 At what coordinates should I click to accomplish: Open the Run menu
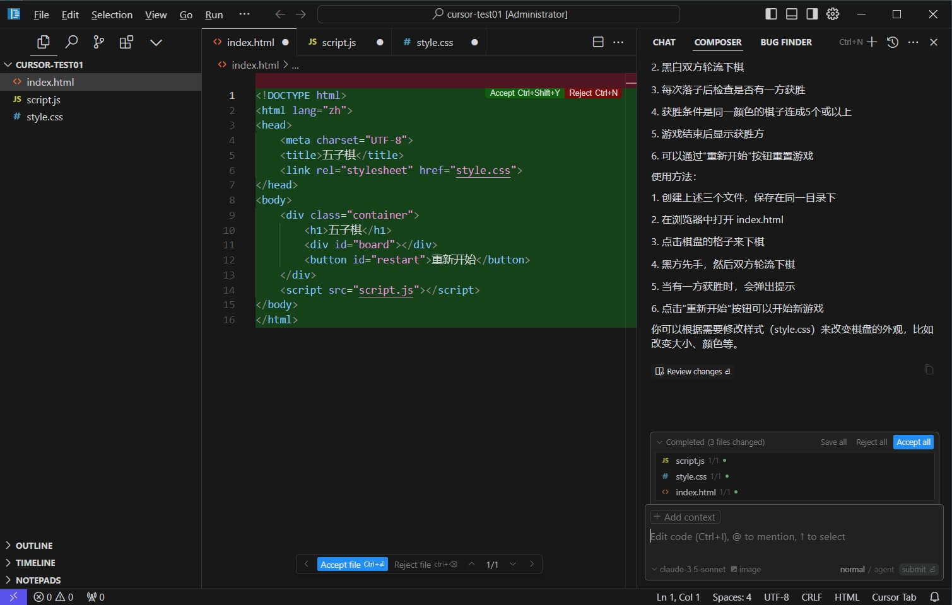214,14
